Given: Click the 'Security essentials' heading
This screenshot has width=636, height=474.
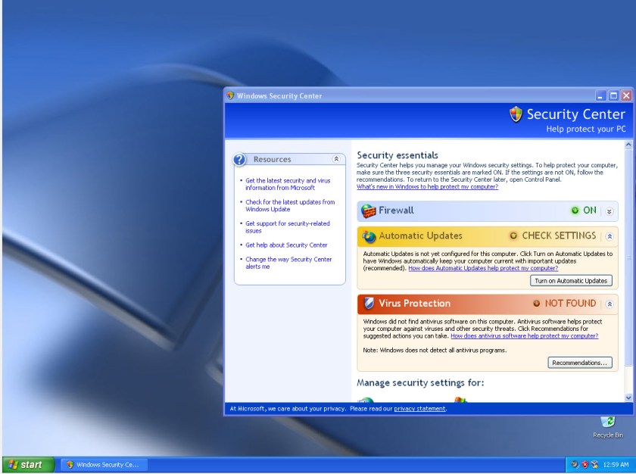Looking at the screenshot, I should [x=397, y=155].
